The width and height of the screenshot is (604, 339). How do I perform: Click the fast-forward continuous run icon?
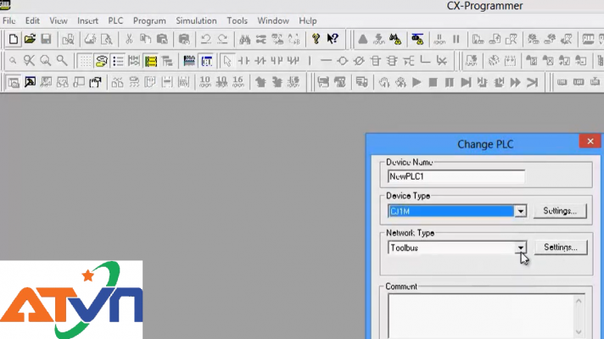coord(516,82)
